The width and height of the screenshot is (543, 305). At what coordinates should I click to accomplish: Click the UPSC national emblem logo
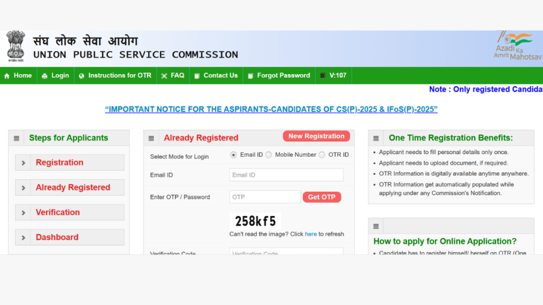(x=15, y=47)
